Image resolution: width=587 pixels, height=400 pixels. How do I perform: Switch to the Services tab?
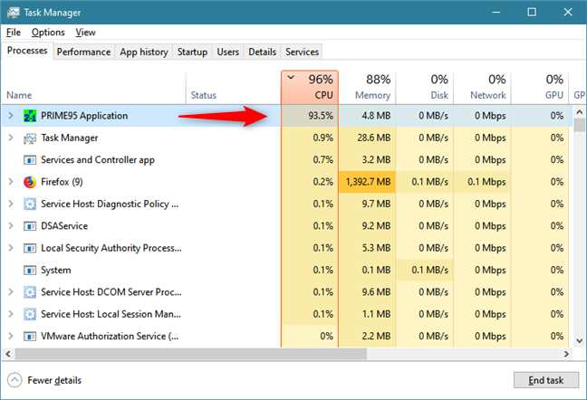(x=302, y=52)
